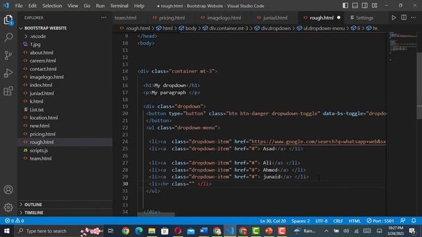This screenshot has width=422, height=237.
Task: Click unsaved dot on rough.html tab
Action: click(338, 18)
